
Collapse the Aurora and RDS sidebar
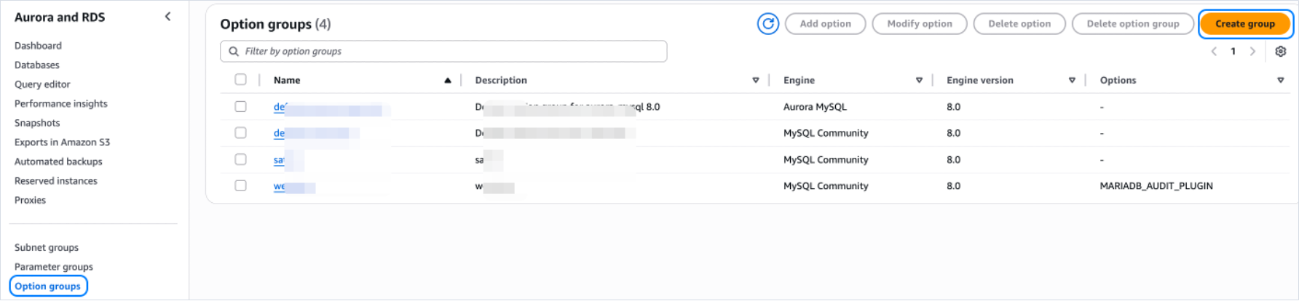click(x=167, y=17)
